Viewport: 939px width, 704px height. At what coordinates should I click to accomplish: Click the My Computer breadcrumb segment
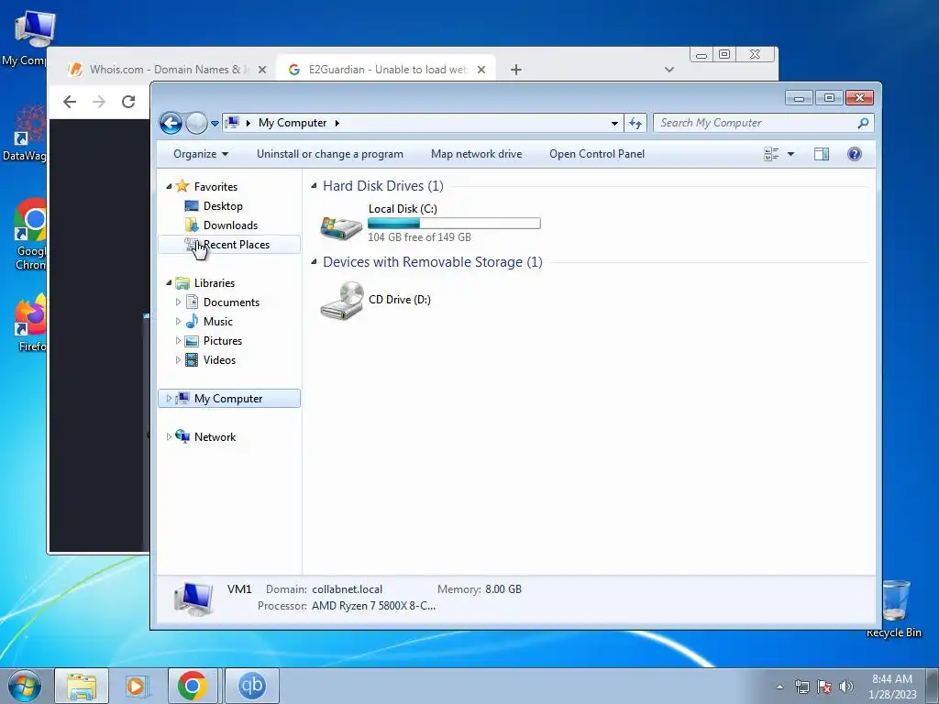(293, 123)
